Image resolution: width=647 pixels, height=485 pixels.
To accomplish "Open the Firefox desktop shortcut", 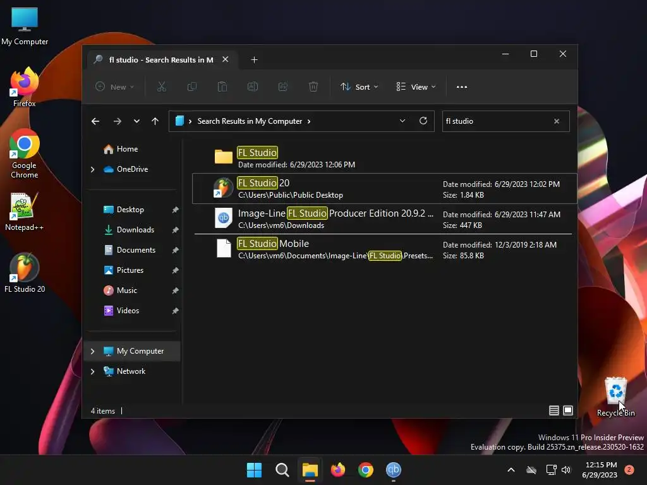I will tap(25, 87).
